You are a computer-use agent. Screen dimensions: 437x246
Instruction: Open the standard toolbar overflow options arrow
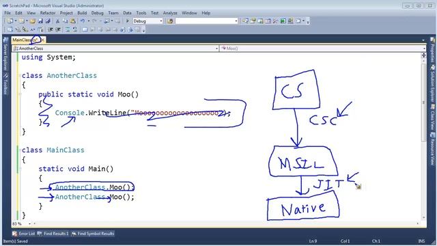(x=308, y=21)
